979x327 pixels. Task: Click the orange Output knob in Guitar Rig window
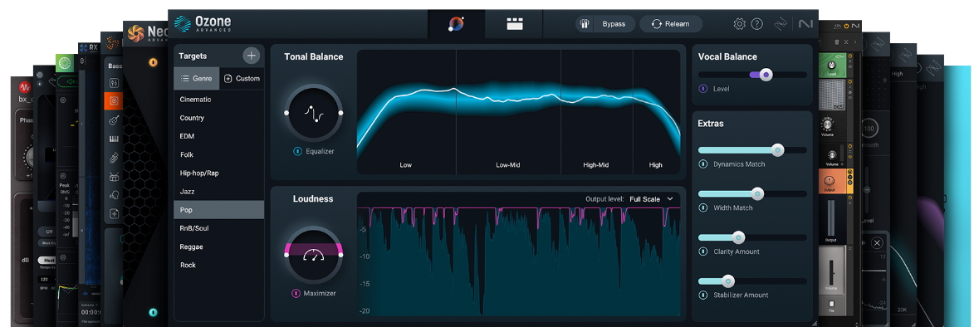click(830, 181)
